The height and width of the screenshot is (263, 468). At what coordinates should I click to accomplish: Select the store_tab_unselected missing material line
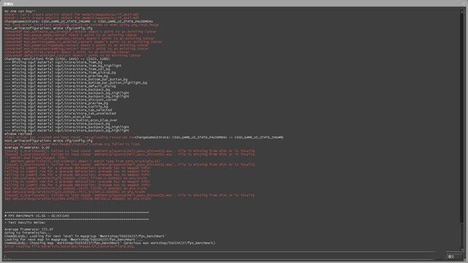coord(60,113)
